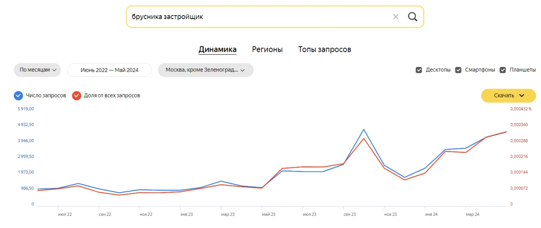
Task: Click the июл 22 axis label
Action: tap(65, 214)
